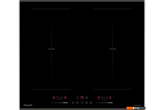Click the left Flex Zone label
Viewport: 164px width, 110px height.
tap(52, 49)
